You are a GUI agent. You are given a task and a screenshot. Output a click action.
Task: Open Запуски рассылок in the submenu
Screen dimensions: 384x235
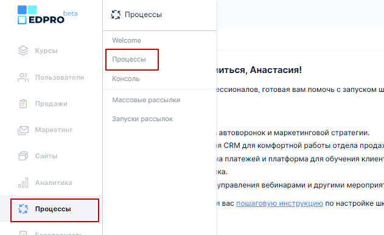142,119
